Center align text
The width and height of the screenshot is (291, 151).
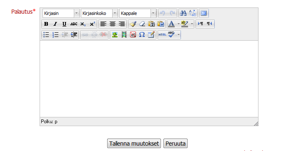113,24
